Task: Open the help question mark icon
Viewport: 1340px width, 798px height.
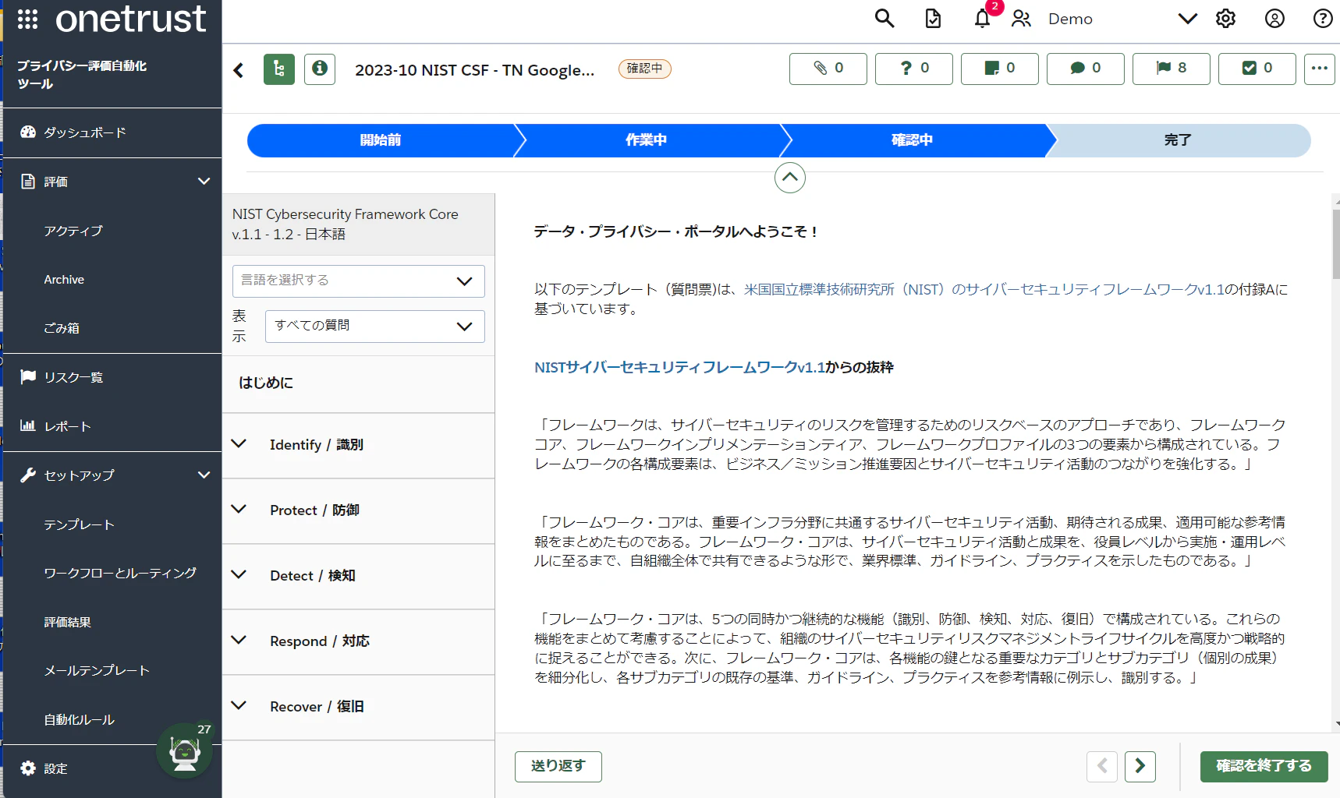Action: [1323, 19]
